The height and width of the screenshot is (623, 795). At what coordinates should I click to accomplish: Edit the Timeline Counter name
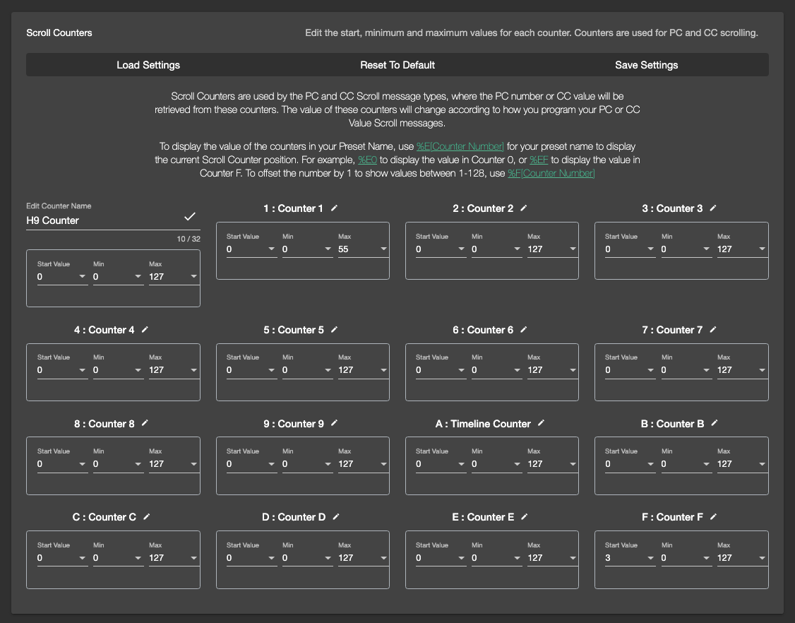tap(541, 423)
